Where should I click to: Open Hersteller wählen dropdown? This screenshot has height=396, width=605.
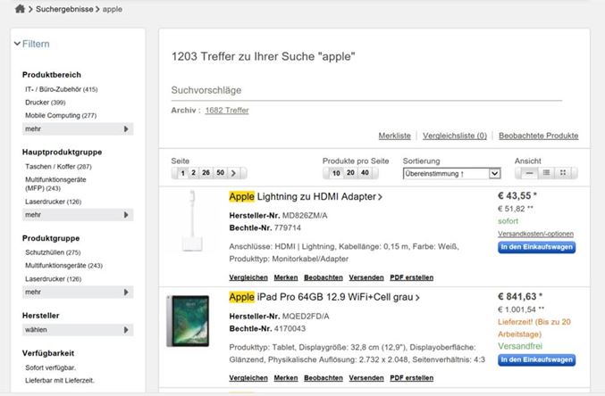78,330
